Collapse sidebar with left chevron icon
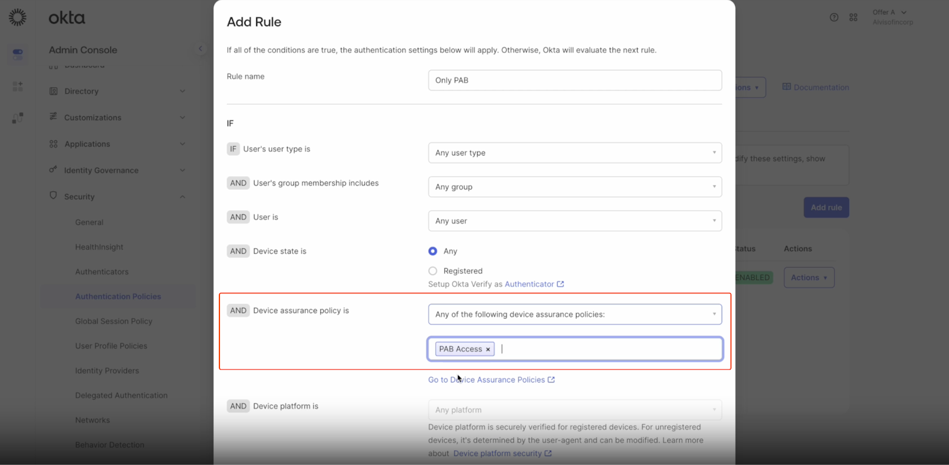Image resolution: width=949 pixels, height=465 pixels. [x=200, y=49]
